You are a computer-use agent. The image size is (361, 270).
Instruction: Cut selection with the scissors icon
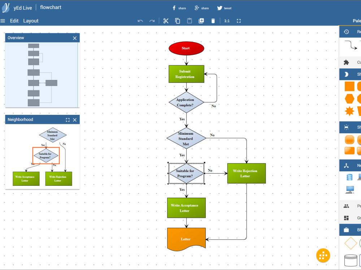pyautogui.click(x=166, y=21)
